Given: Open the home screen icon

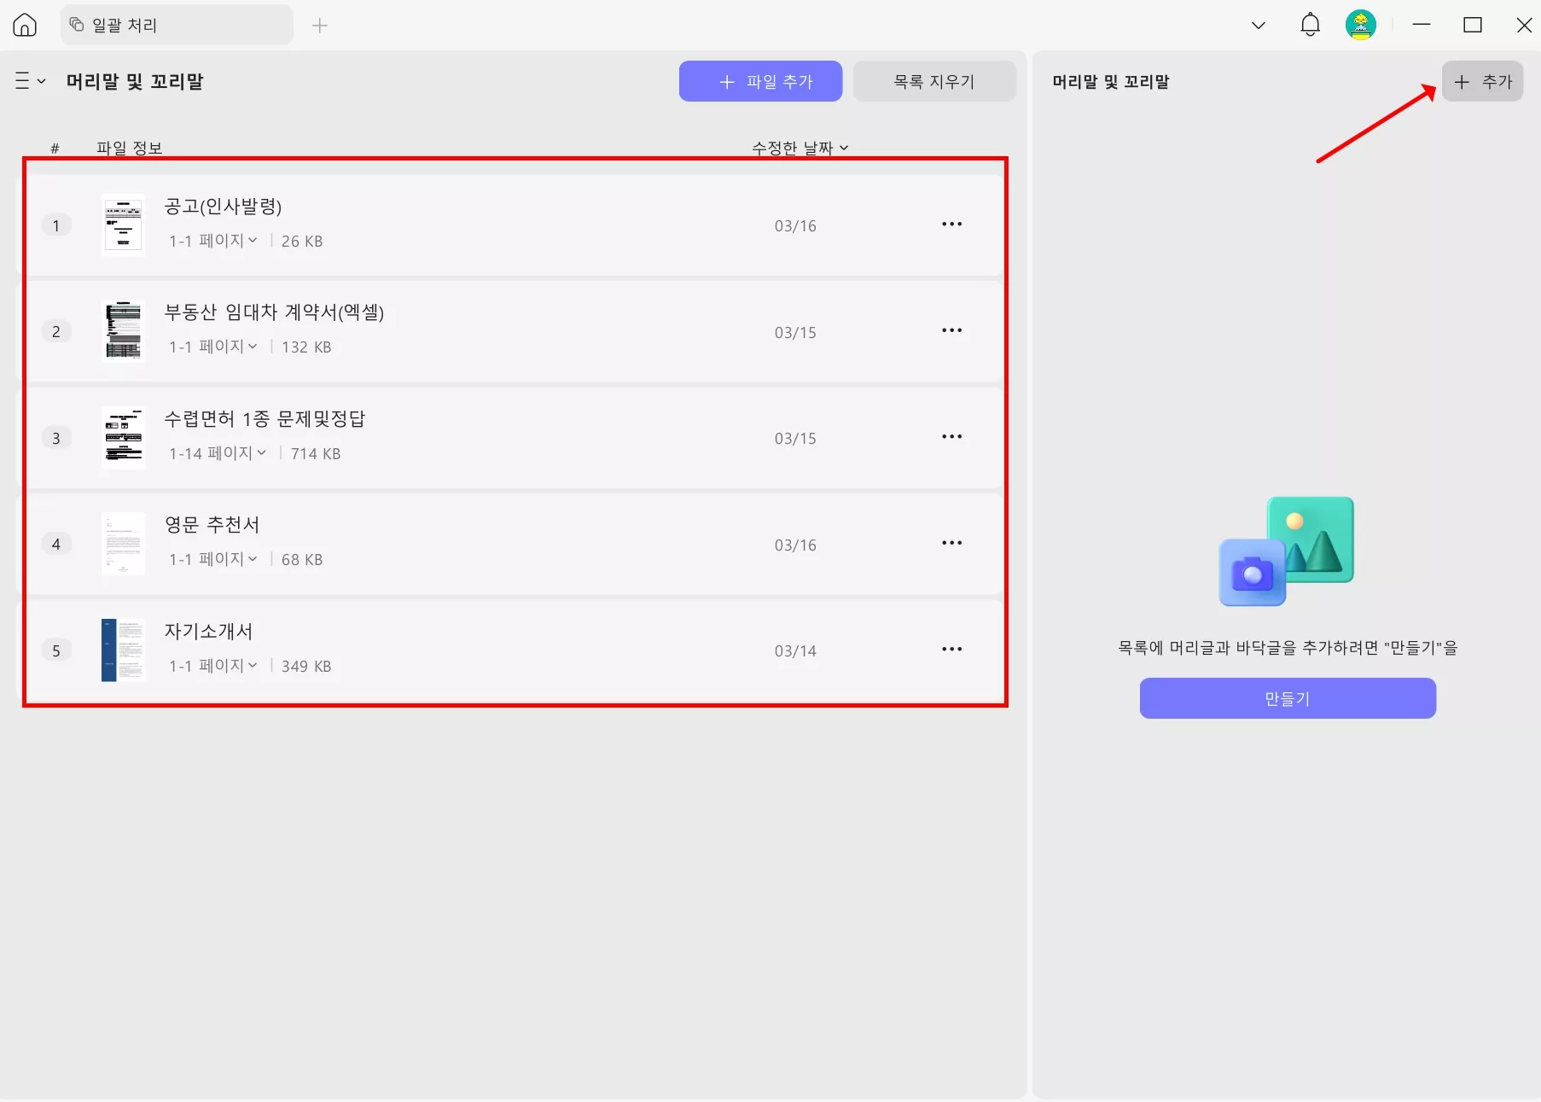Looking at the screenshot, I should (x=24, y=25).
